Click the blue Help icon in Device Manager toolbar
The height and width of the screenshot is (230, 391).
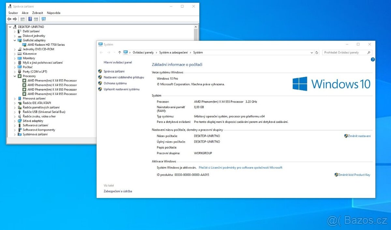pos(30,19)
